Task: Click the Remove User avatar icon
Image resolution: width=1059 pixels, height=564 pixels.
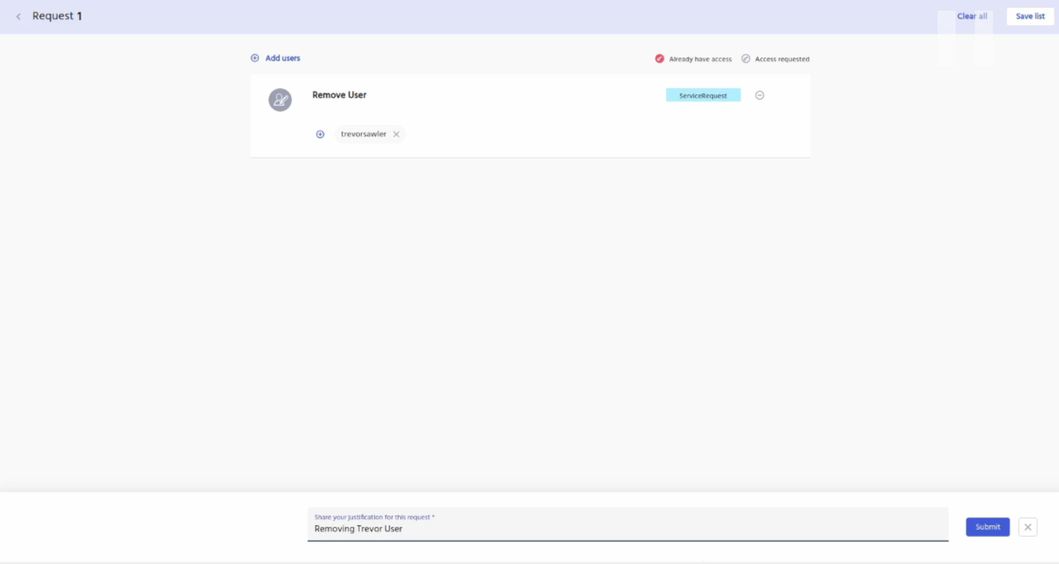Action: click(280, 100)
